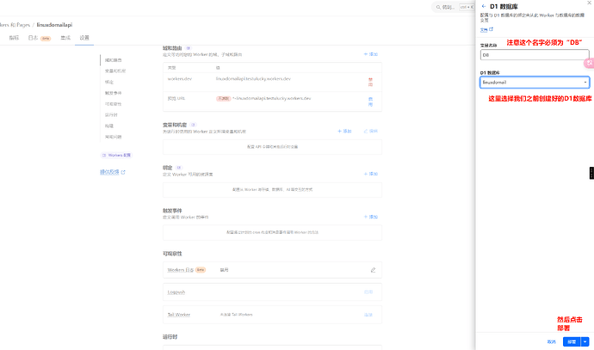Click Workers and Pages in the breadcrumb
Viewport: 594px width, 350px height.
[x=15, y=25]
